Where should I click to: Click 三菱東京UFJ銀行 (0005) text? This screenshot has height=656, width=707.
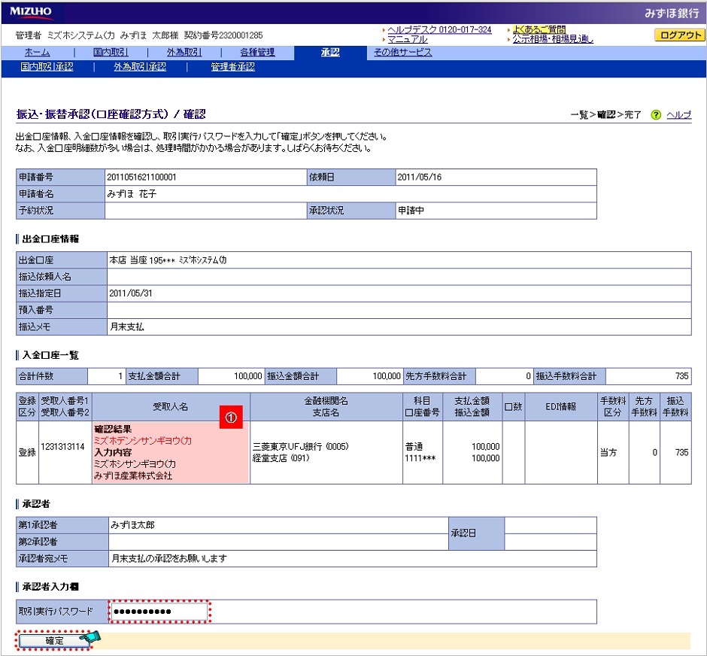pyautogui.click(x=300, y=447)
